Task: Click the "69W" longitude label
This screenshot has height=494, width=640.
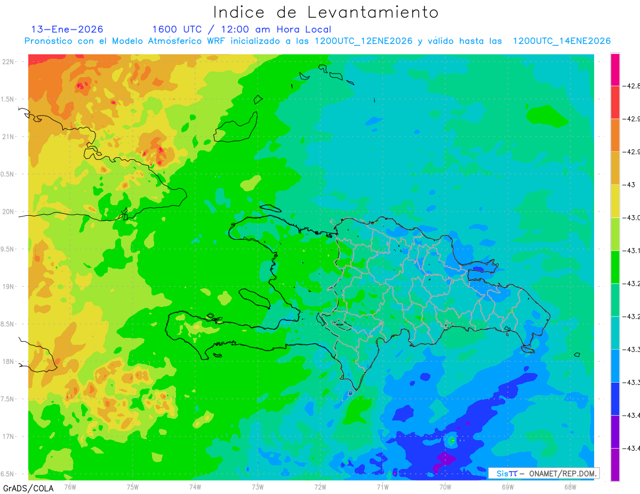Action: tap(508, 487)
